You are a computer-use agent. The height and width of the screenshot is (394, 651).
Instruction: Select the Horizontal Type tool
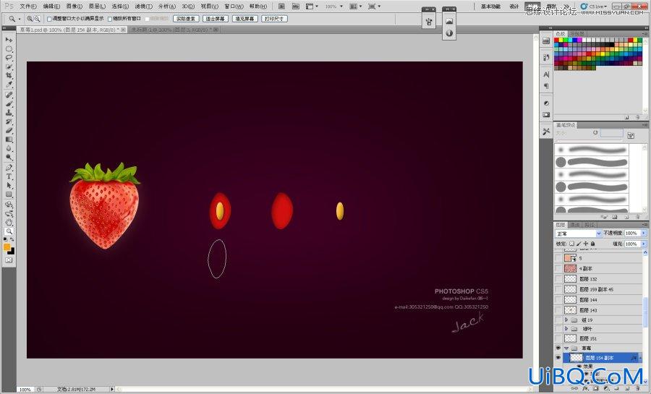coord(9,176)
